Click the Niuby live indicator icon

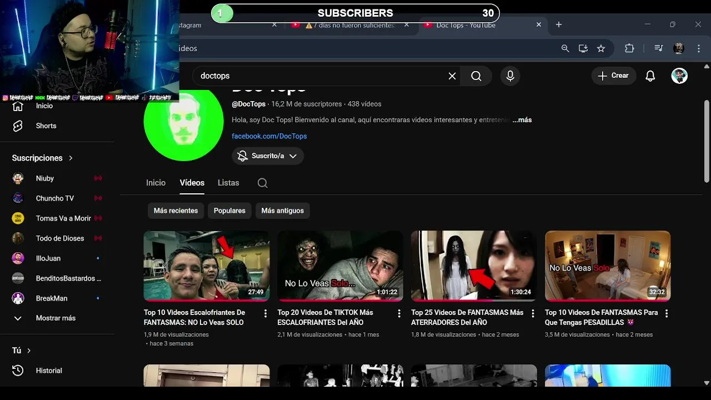click(x=98, y=178)
